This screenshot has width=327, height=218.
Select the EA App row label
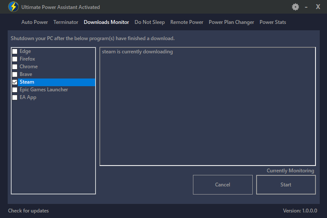28,98
